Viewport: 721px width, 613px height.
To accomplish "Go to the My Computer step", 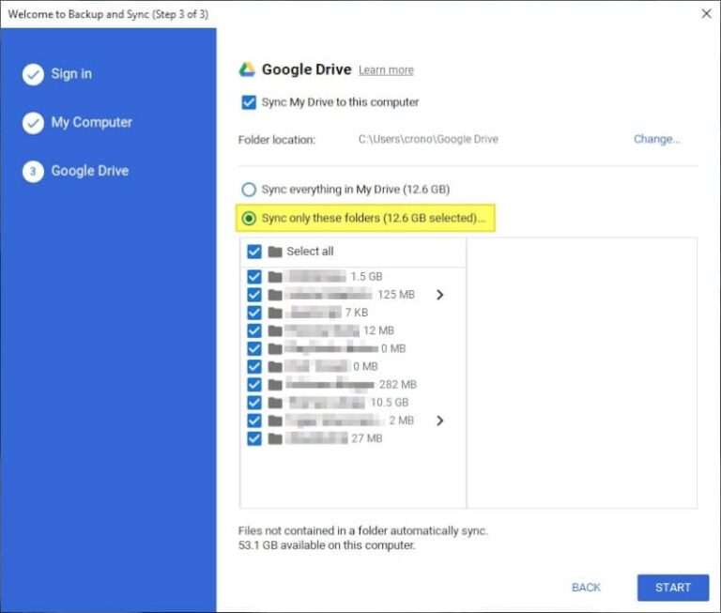I will (x=91, y=122).
